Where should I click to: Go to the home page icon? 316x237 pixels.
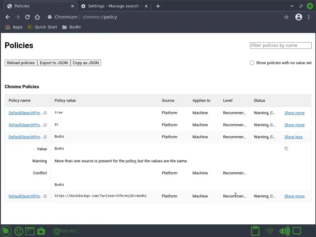37,17
